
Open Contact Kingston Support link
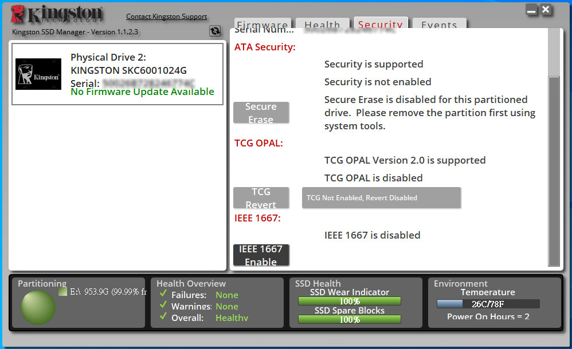click(x=166, y=17)
